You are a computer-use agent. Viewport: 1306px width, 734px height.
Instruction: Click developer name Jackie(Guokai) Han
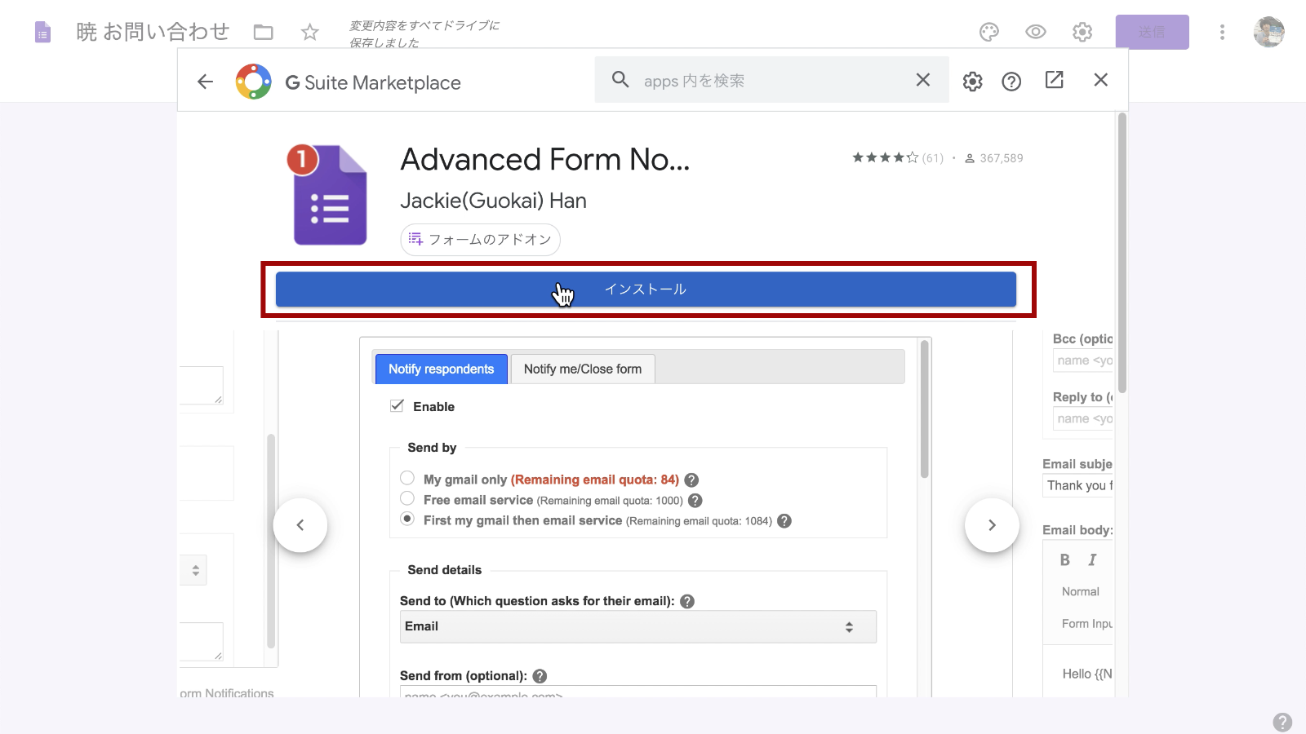493,201
